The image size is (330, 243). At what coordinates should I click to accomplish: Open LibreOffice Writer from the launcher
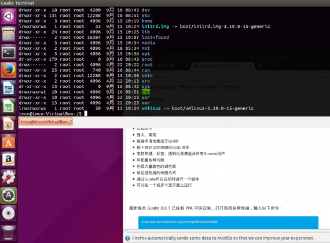(9, 88)
